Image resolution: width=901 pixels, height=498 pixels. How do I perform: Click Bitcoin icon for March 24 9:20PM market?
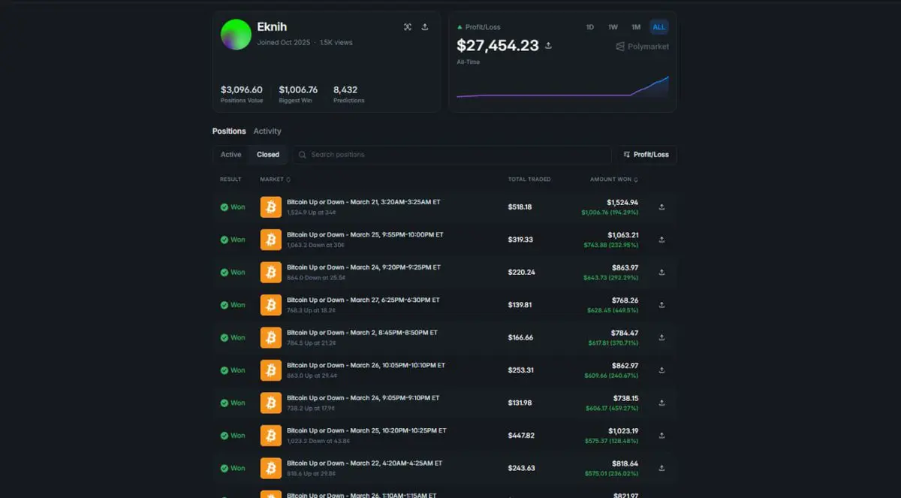point(271,273)
